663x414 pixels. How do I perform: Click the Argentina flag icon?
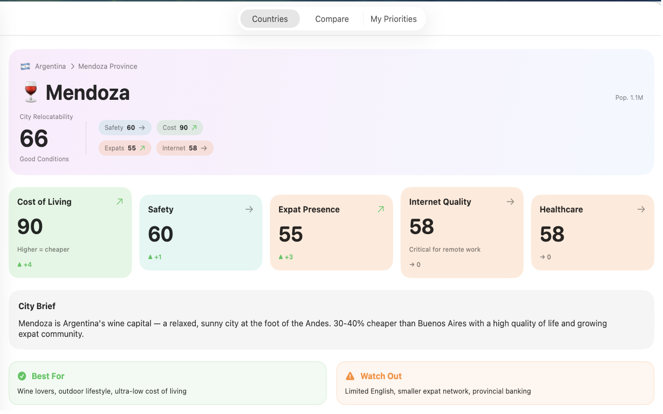[25, 66]
